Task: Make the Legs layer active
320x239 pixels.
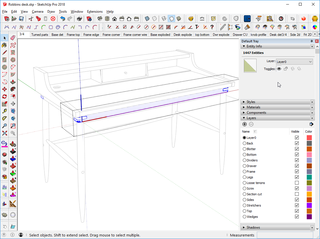Action: click(x=244, y=177)
